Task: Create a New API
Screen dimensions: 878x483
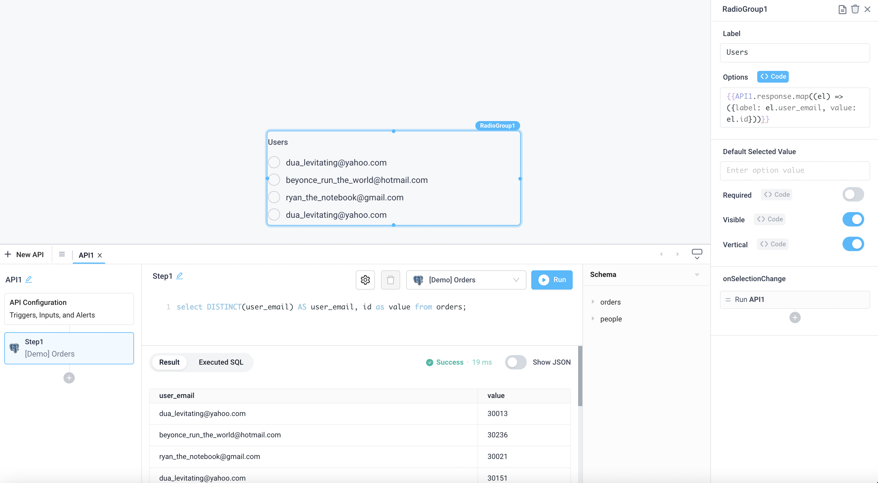Action: click(25, 254)
